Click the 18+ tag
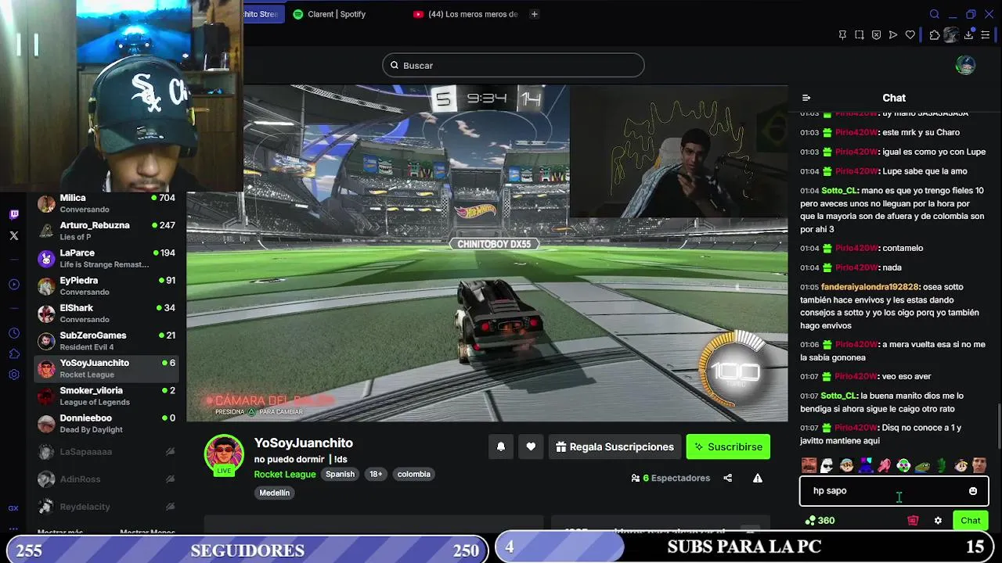1002x563 pixels. coord(377,474)
